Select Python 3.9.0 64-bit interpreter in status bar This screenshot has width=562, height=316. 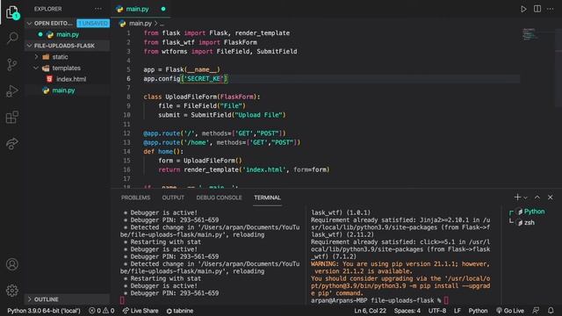tap(44, 311)
